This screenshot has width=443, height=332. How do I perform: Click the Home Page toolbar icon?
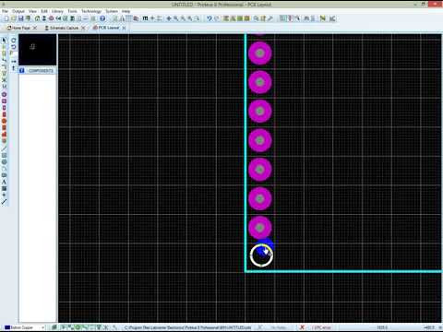37,18
